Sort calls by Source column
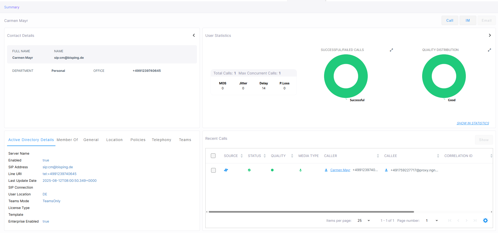 click(241, 156)
